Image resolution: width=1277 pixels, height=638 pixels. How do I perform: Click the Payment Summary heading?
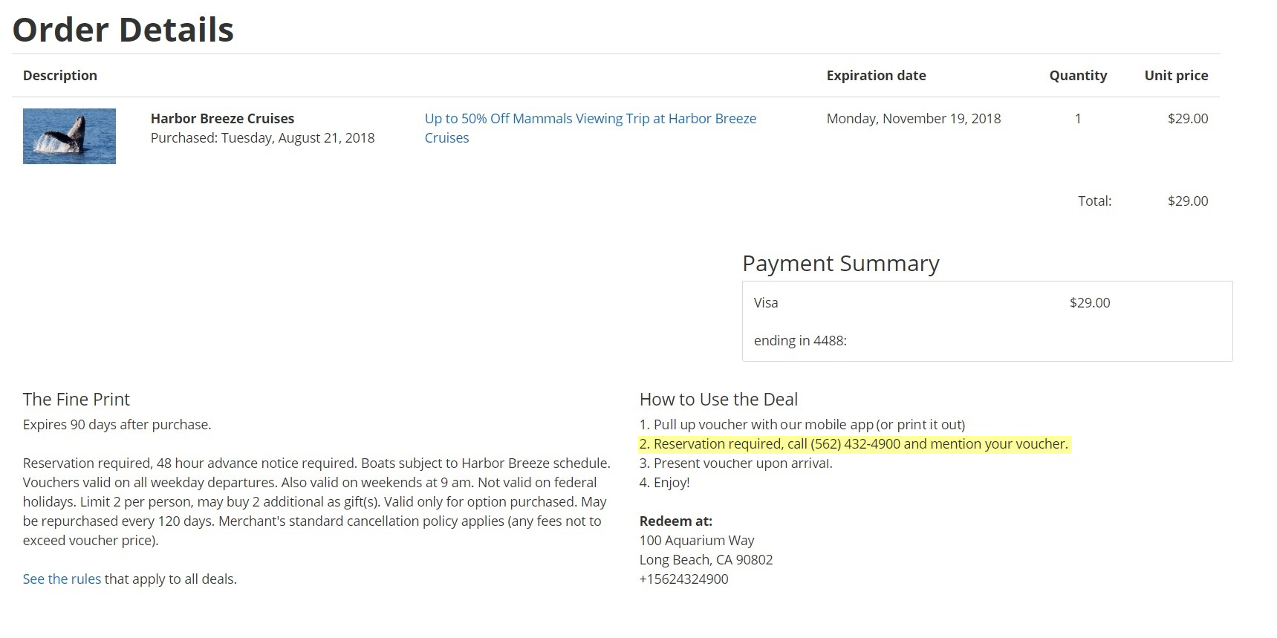pyautogui.click(x=841, y=263)
